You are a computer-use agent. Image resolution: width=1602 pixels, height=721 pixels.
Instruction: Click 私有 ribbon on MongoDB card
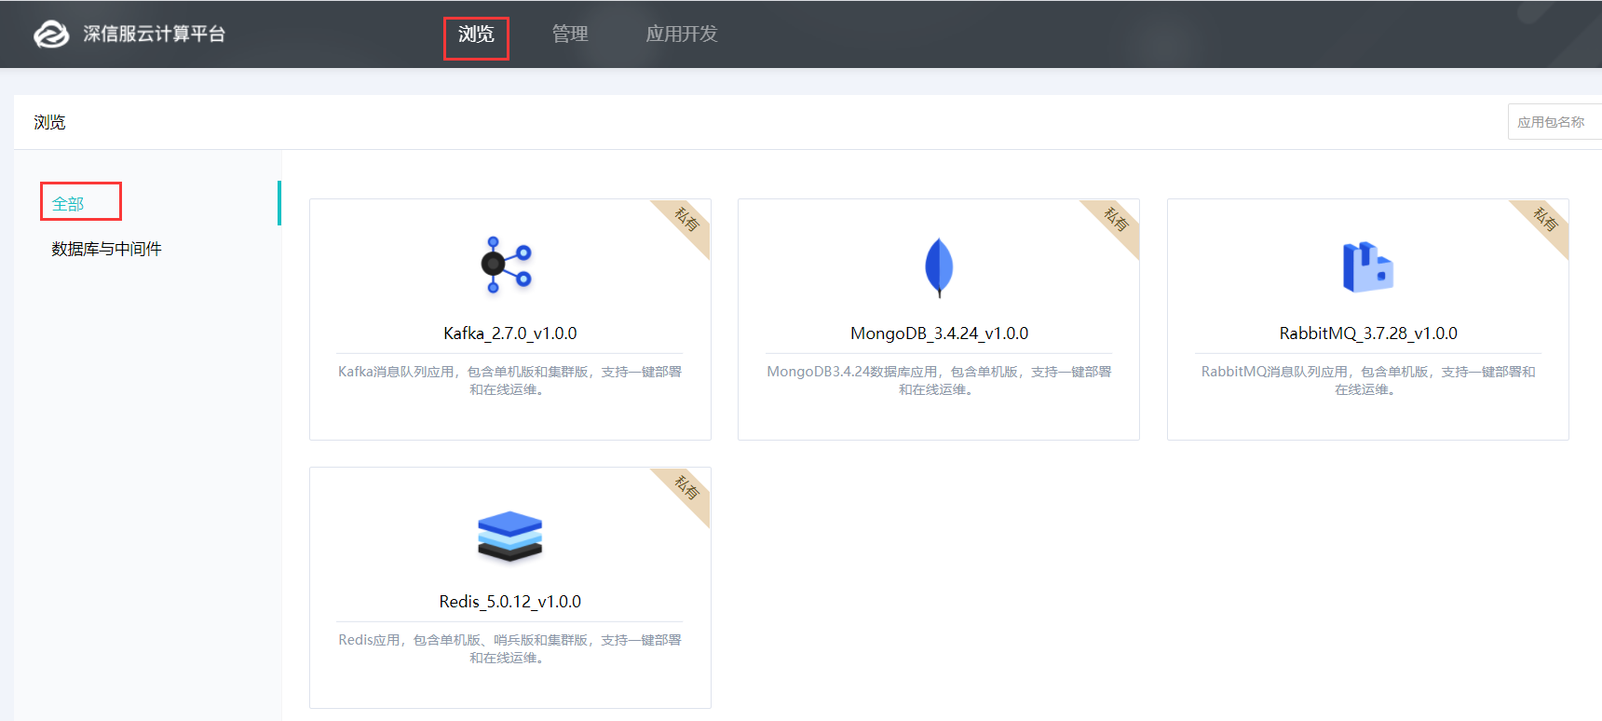[x=1116, y=220]
